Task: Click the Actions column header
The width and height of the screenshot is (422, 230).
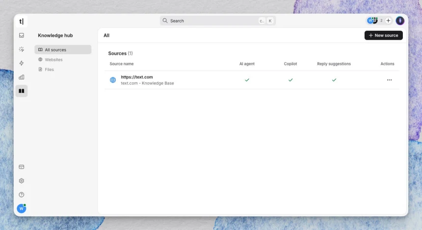Action: pyautogui.click(x=387, y=64)
